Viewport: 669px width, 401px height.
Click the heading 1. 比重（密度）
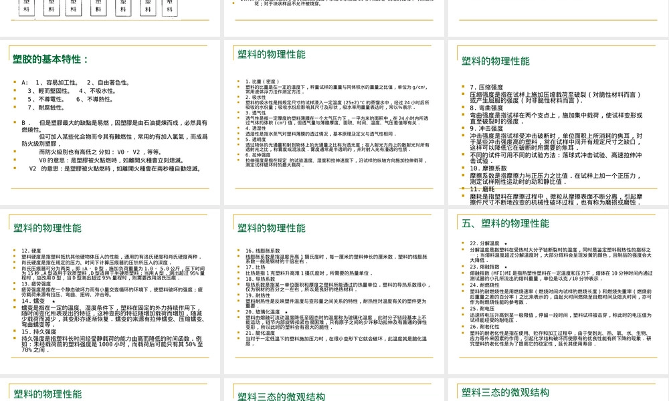[262, 82]
